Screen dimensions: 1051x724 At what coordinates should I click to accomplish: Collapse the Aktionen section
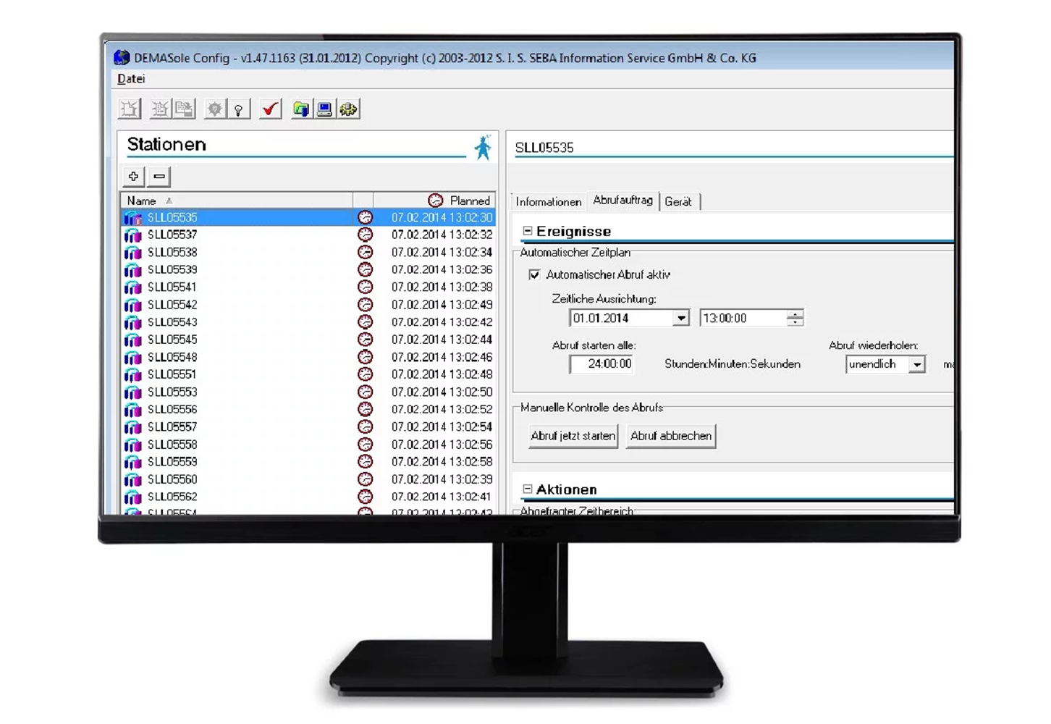click(528, 489)
